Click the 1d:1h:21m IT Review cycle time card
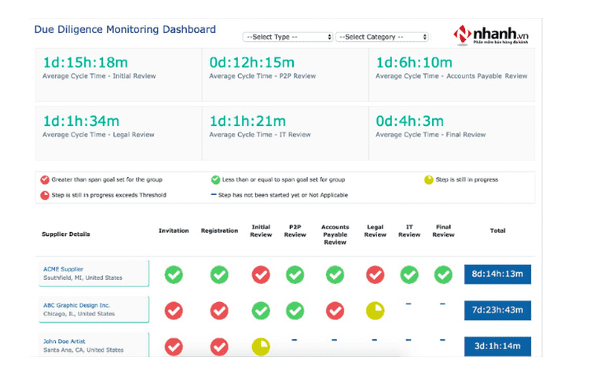601x376 pixels. click(285, 134)
